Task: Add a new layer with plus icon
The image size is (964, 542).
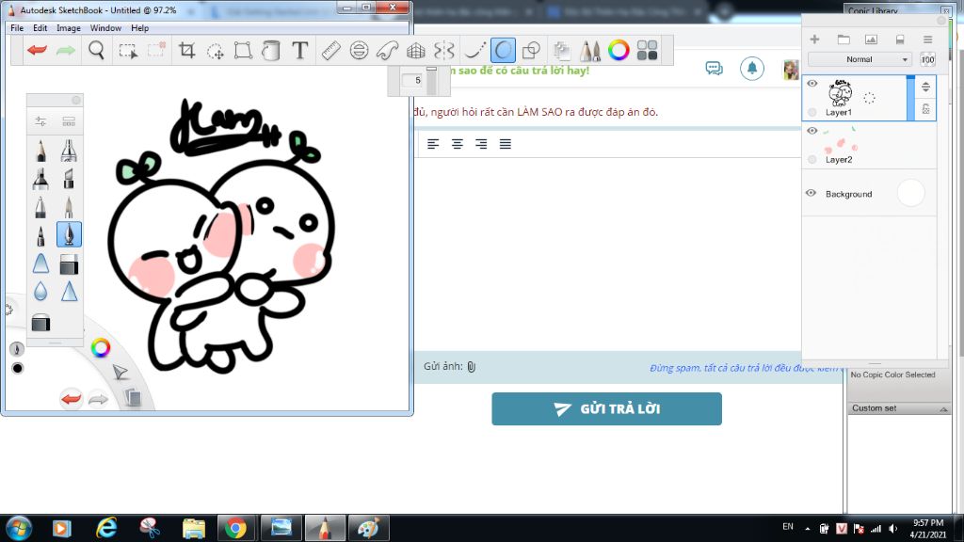Action: tap(814, 40)
